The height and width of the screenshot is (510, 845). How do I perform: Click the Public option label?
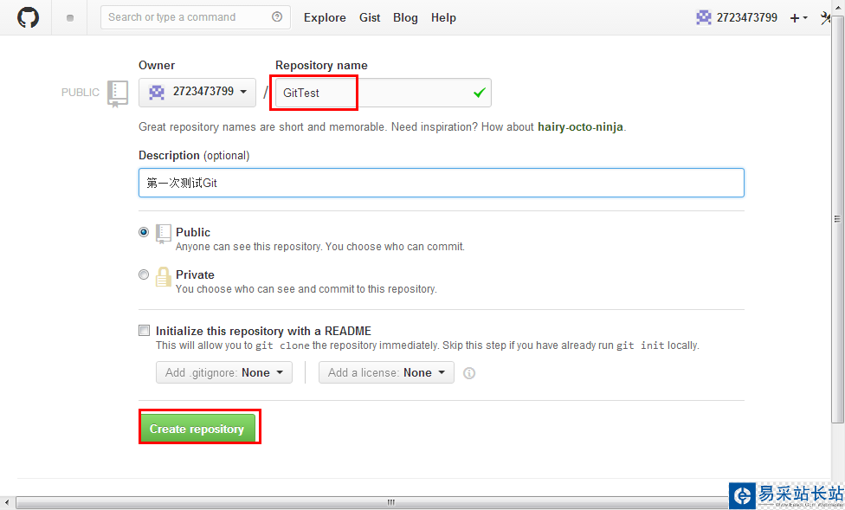(193, 232)
